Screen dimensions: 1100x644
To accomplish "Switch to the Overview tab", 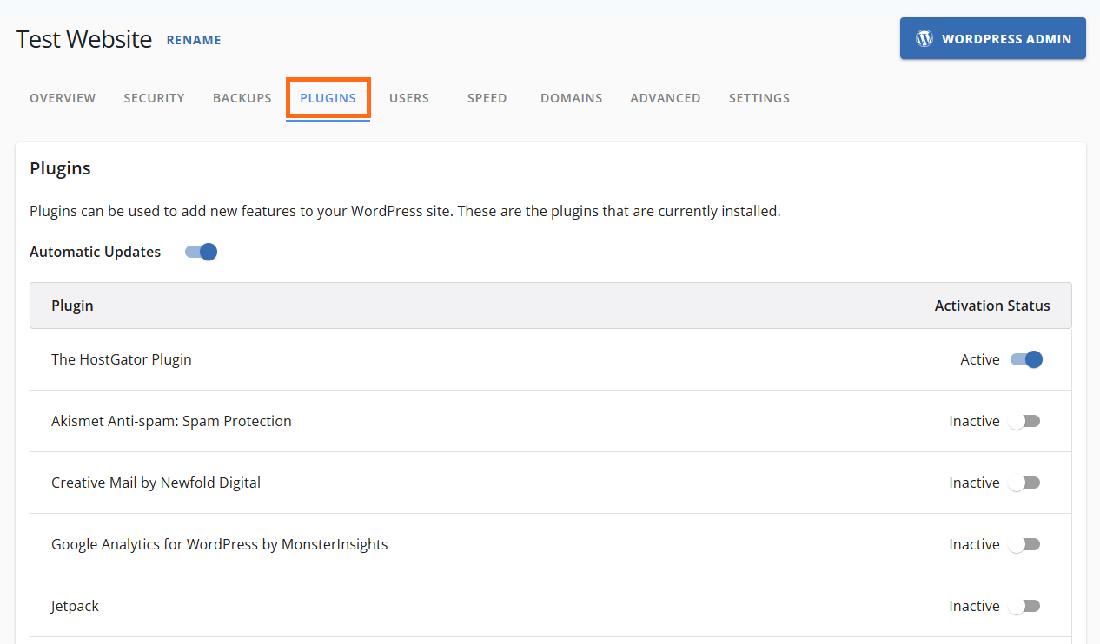I will tap(63, 98).
